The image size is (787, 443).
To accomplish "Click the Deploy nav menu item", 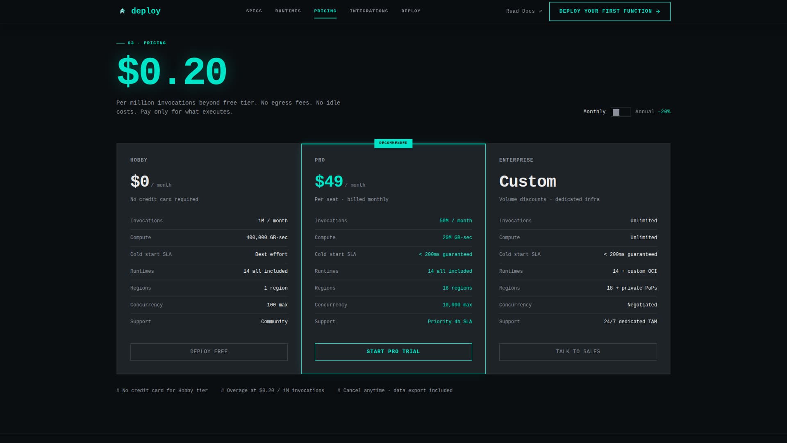I will pyautogui.click(x=411, y=11).
